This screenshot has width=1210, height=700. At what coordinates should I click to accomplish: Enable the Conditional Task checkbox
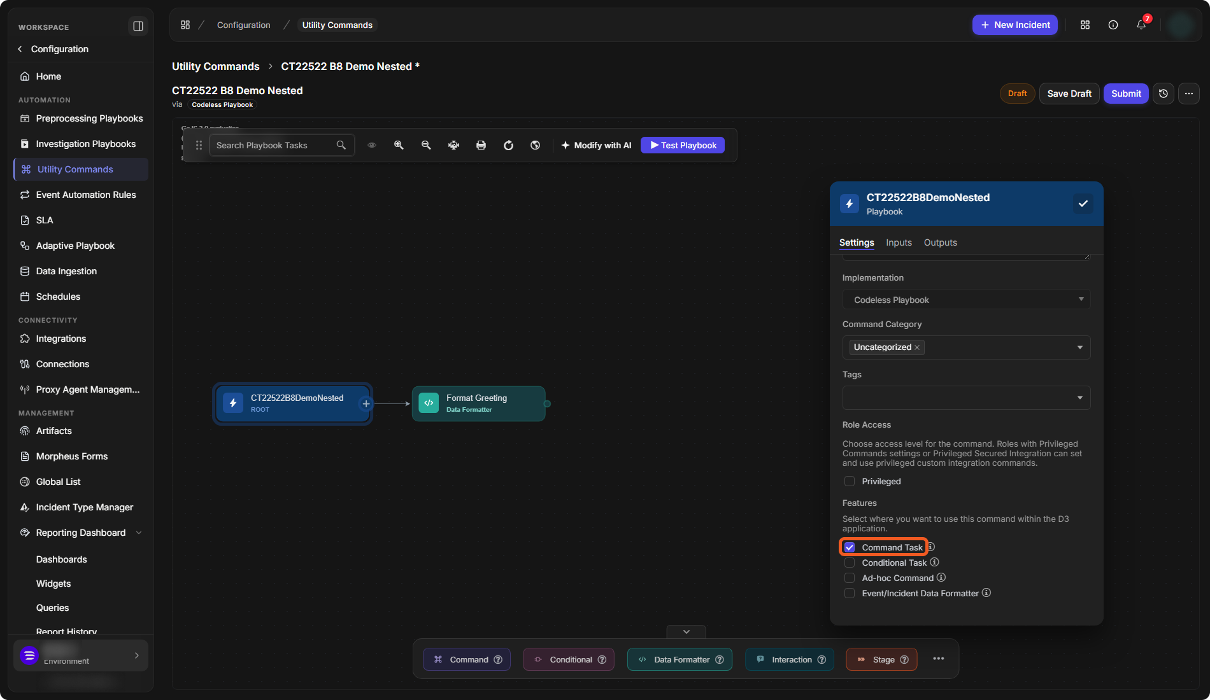[850, 563]
